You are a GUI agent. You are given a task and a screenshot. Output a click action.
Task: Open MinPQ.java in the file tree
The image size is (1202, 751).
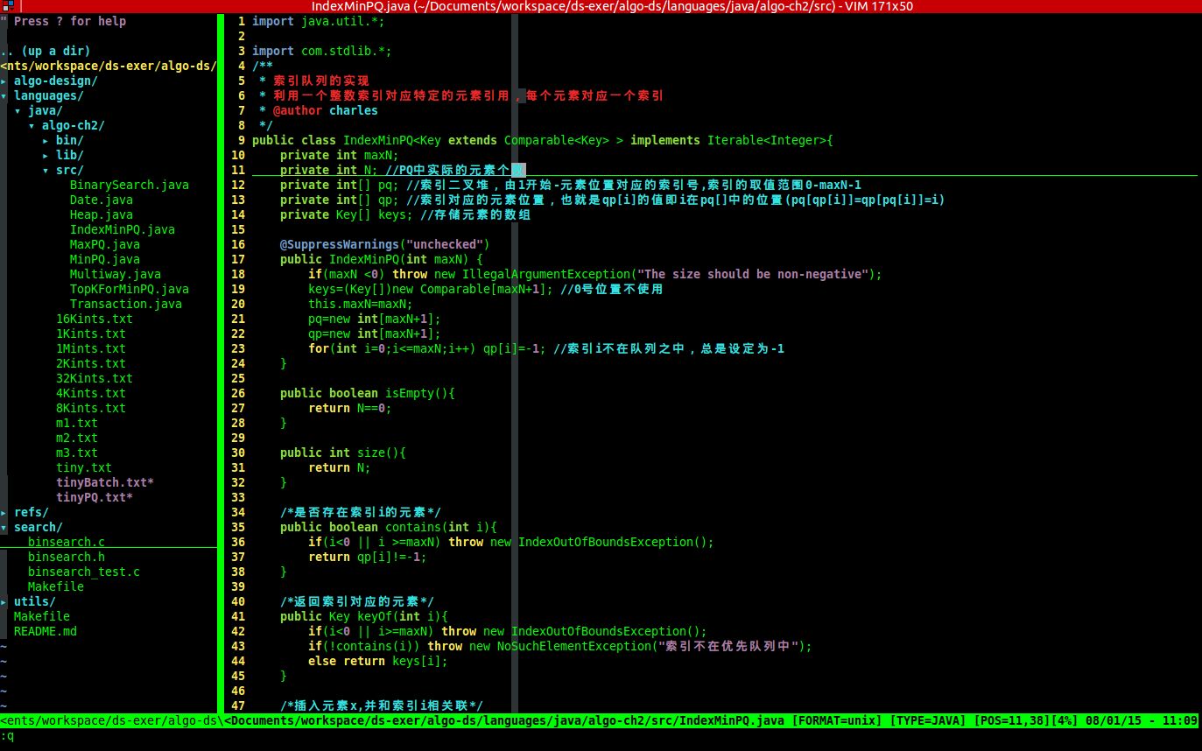click(x=104, y=260)
